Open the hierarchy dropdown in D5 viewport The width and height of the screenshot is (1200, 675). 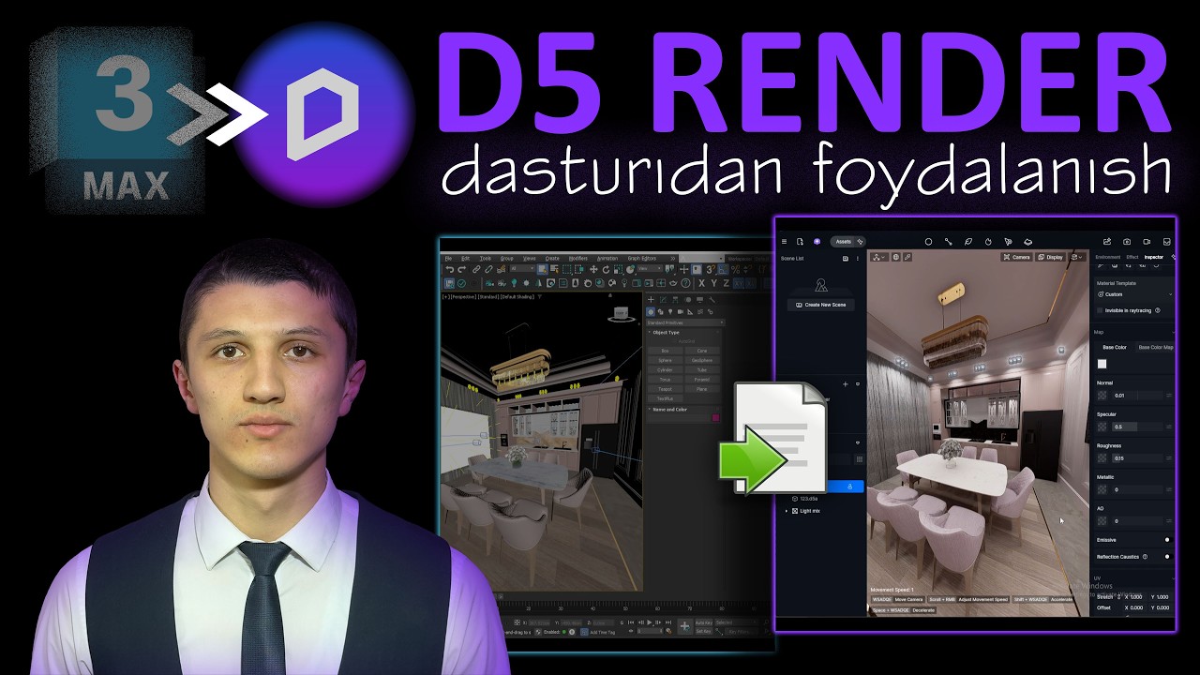pyautogui.click(x=879, y=257)
